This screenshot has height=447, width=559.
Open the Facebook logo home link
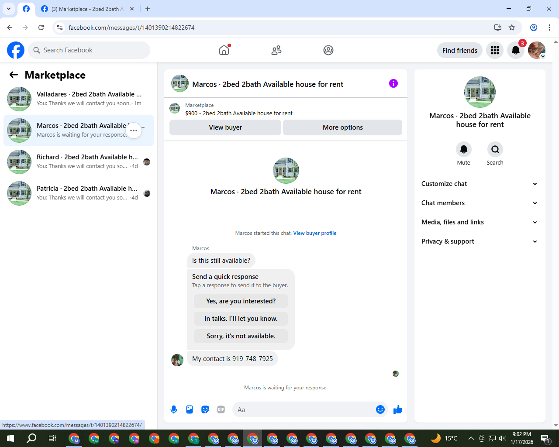(16, 50)
